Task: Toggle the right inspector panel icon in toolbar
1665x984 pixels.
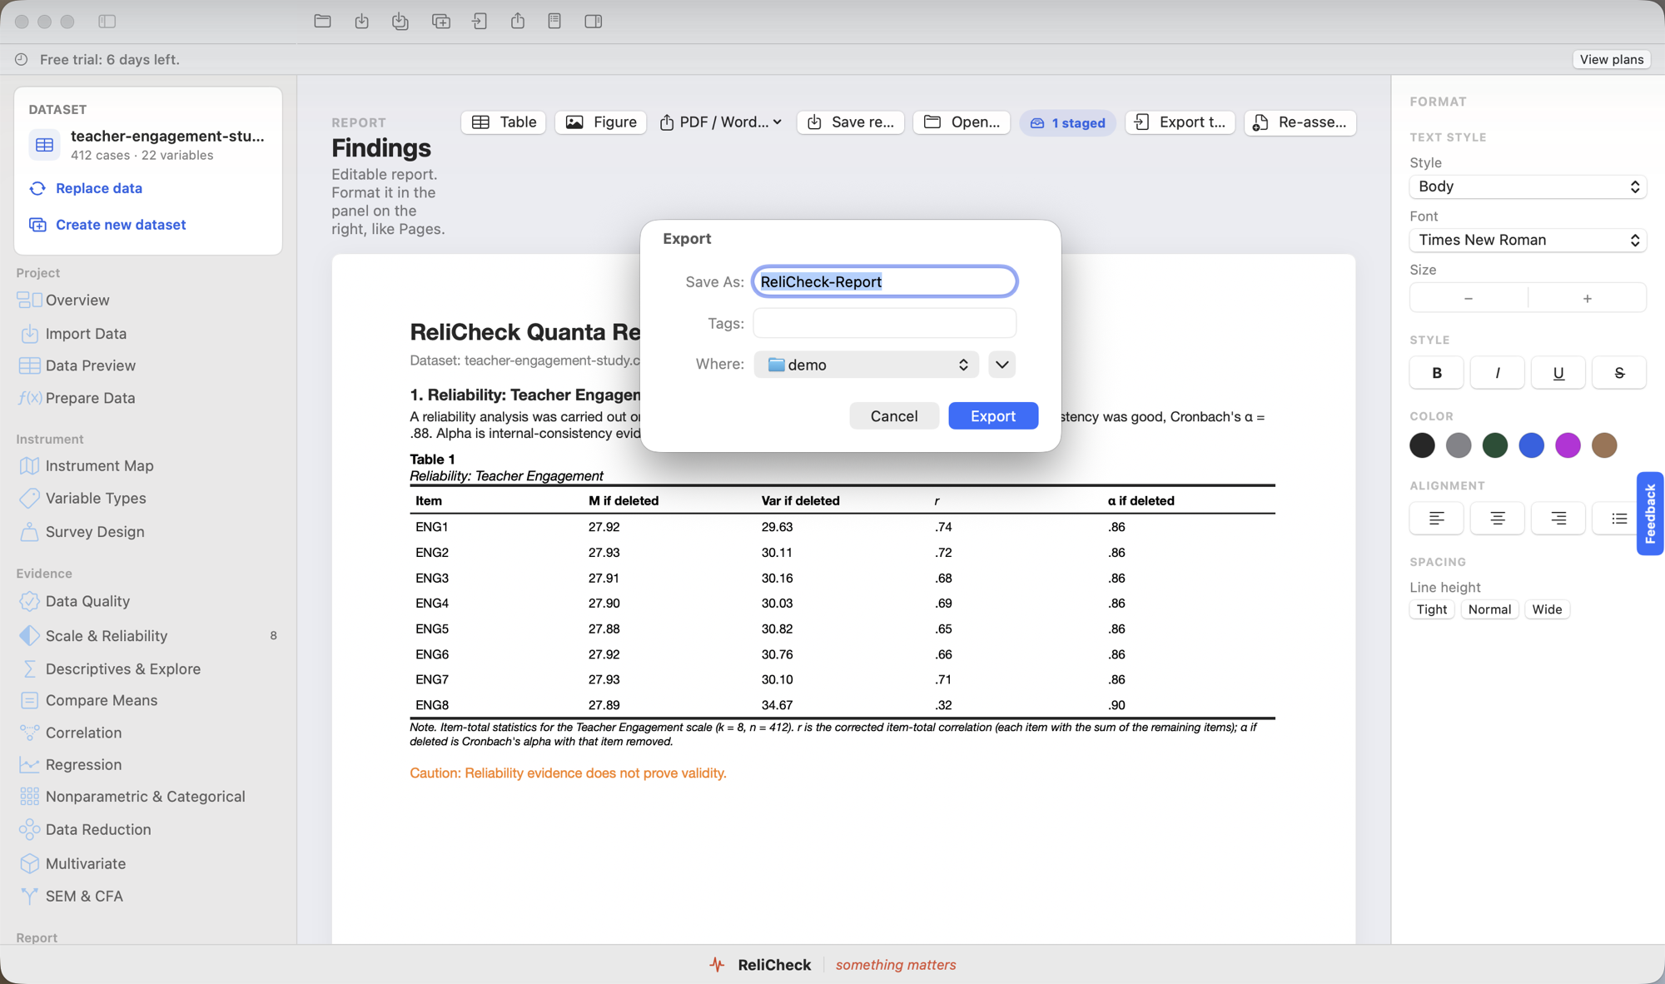Action: point(593,21)
